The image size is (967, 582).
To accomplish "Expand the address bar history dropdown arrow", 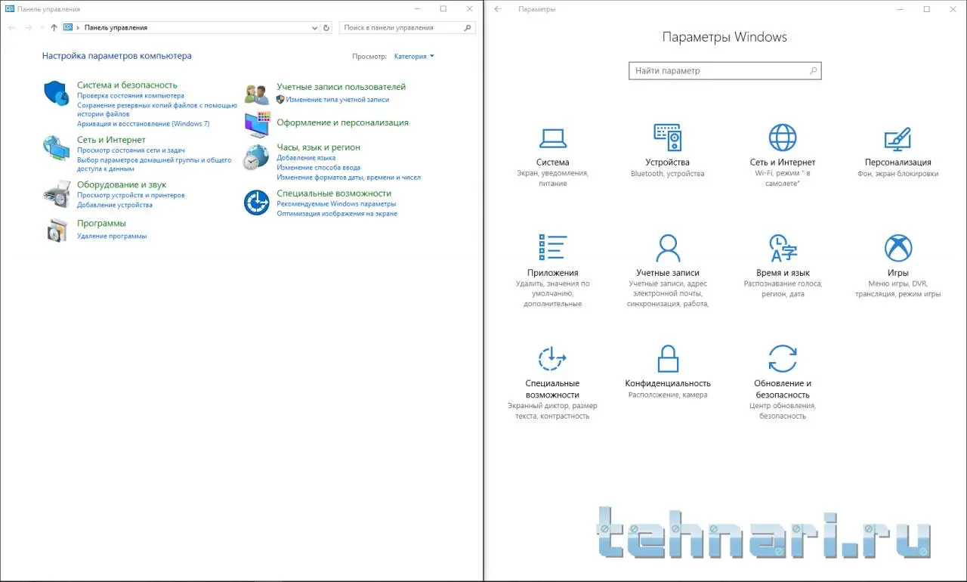I will (x=315, y=27).
